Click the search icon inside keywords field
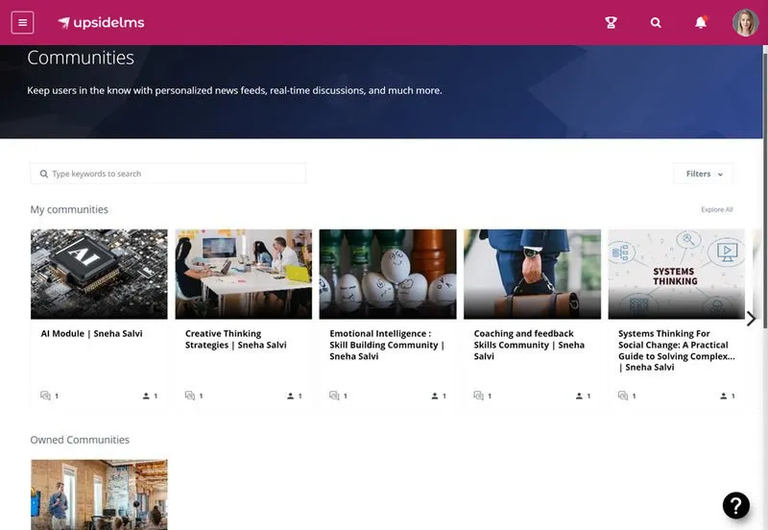This screenshot has height=530, width=768. pos(43,174)
